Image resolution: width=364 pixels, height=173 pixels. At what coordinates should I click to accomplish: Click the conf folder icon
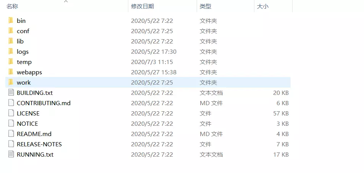coord(11,31)
